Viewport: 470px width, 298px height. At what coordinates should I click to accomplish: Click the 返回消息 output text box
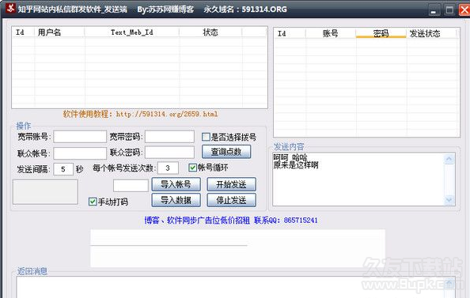point(235,288)
